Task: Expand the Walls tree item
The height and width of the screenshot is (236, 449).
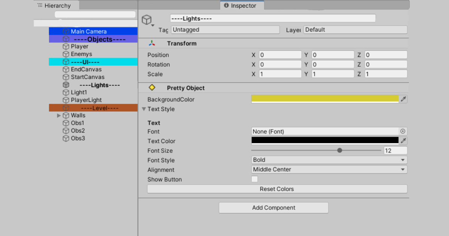Action: [x=59, y=115]
